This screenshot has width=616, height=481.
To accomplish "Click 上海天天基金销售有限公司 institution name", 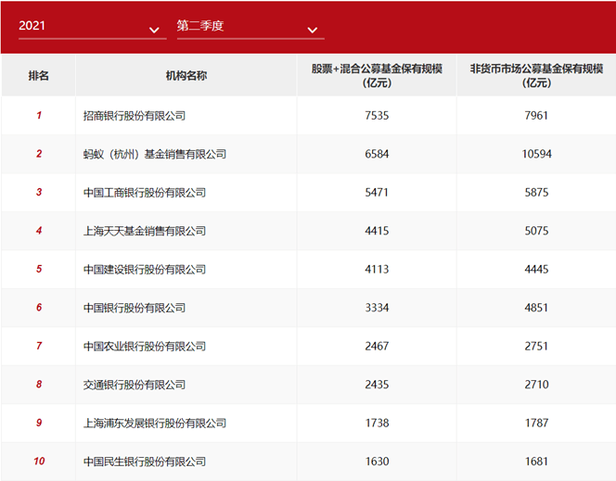I will [145, 231].
